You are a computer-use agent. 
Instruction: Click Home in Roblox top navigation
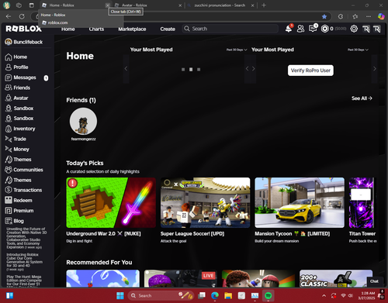point(68,29)
